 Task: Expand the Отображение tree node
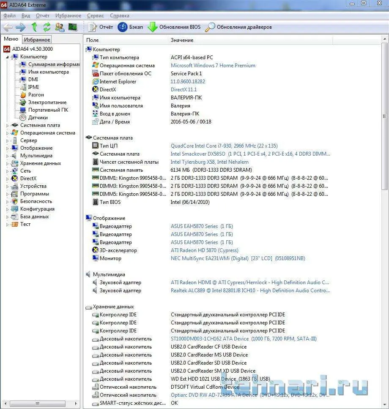coord(7,148)
